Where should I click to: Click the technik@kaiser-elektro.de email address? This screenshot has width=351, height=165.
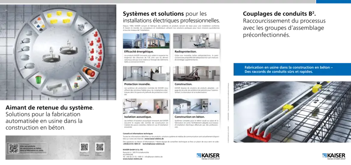click(154, 144)
